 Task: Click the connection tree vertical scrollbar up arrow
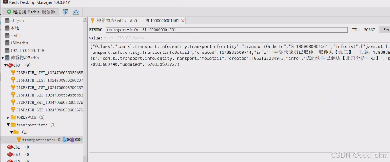85,19
